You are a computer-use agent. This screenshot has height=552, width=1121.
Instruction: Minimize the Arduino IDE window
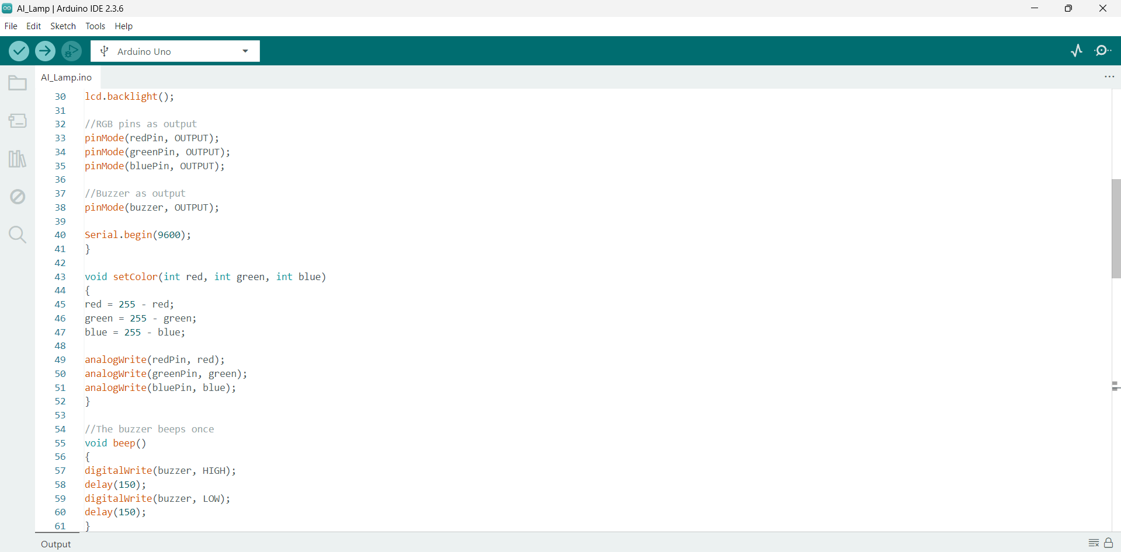pos(1035,8)
